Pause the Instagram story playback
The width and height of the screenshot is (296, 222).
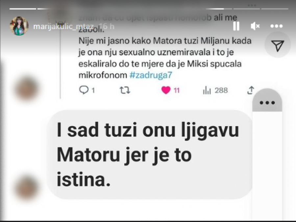(x=236, y=26)
